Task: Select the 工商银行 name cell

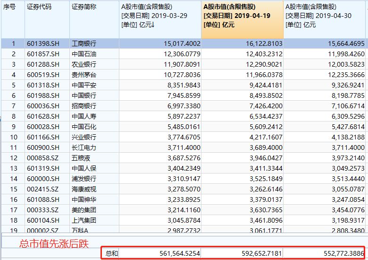Action: (x=94, y=43)
